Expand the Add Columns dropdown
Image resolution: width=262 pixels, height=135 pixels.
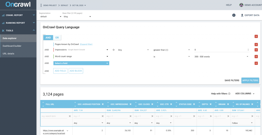pos(245,94)
